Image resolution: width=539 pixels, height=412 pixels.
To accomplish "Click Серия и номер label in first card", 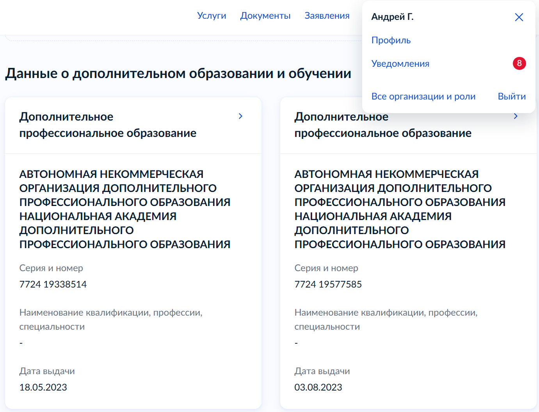I will [51, 268].
